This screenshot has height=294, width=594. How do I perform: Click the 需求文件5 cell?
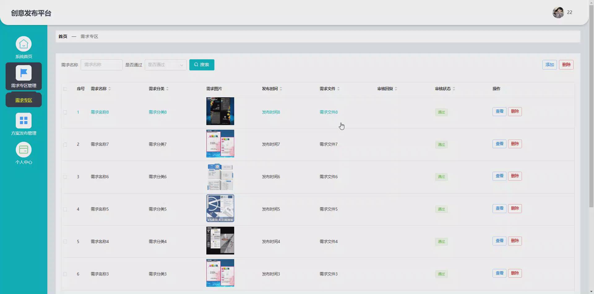coord(329,209)
